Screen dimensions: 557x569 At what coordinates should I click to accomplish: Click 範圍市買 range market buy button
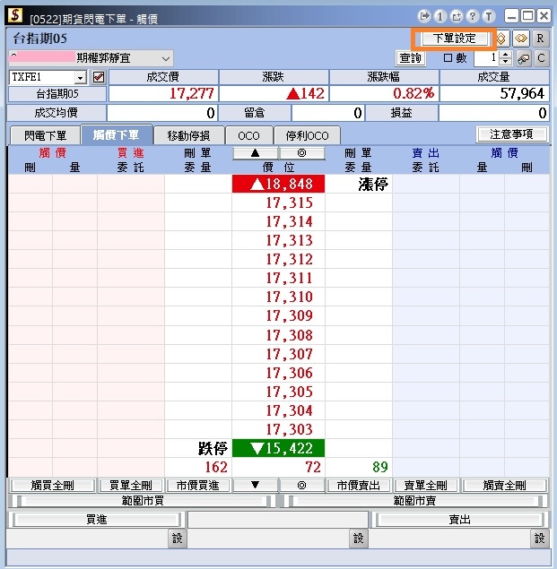(143, 501)
